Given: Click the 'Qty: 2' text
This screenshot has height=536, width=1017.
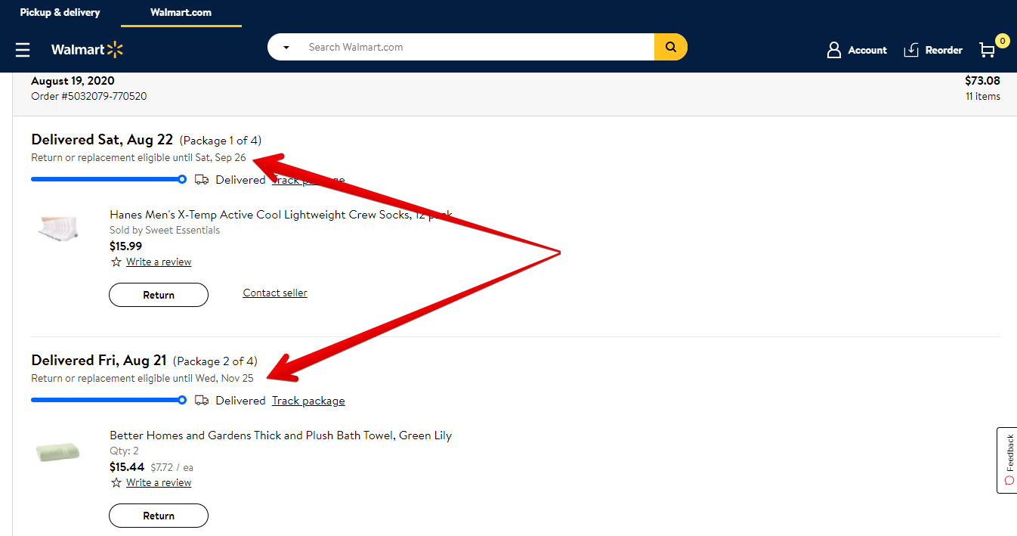Looking at the screenshot, I should [124, 451].
